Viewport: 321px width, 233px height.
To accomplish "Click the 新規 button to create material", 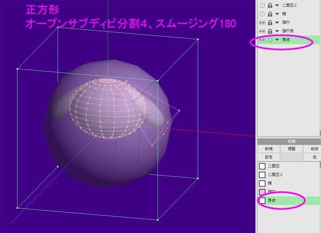I will [x=269, y=149].
